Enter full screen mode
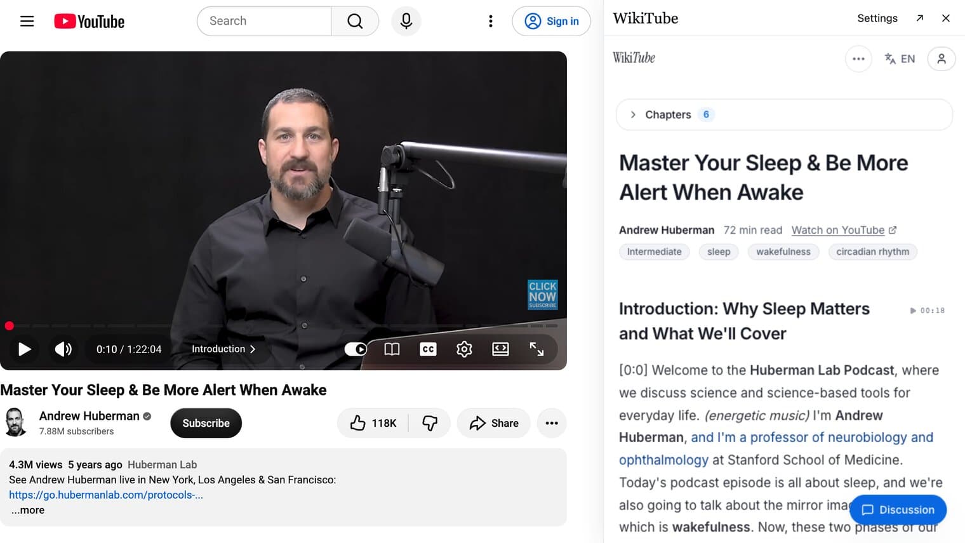965x543 pixels. tap(536, 349)
